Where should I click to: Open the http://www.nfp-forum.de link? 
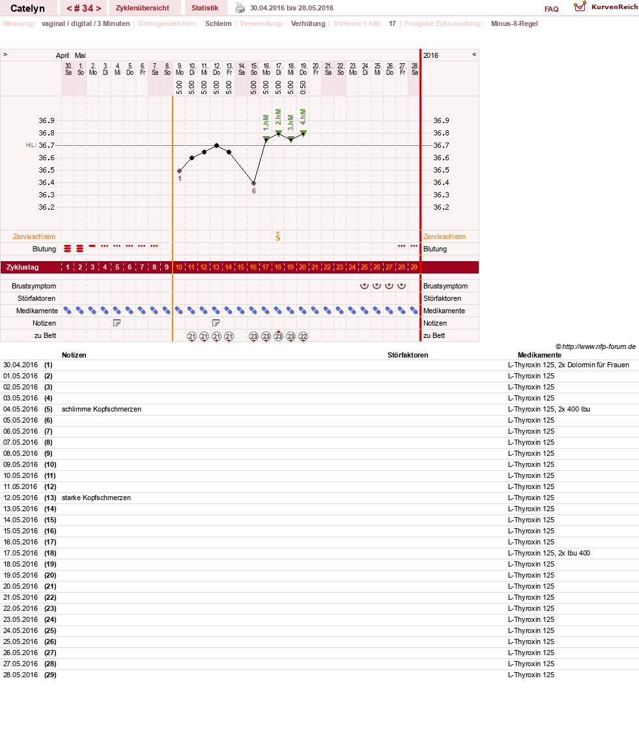click(599, 347)
